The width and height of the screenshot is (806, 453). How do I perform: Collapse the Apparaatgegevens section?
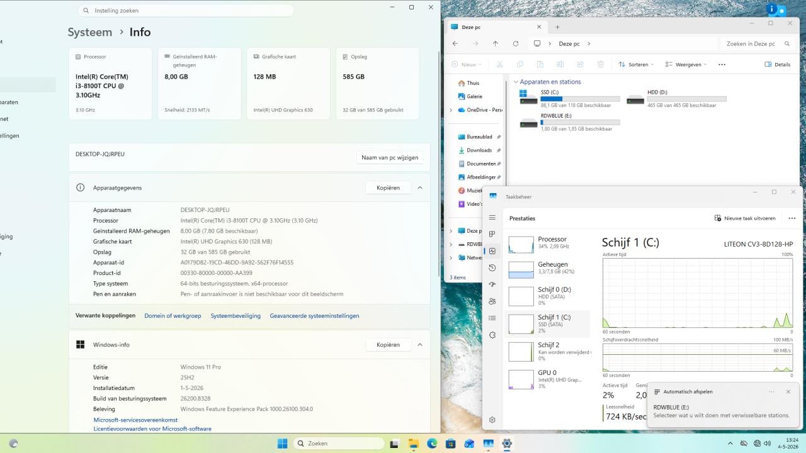[x=420, y=187]
